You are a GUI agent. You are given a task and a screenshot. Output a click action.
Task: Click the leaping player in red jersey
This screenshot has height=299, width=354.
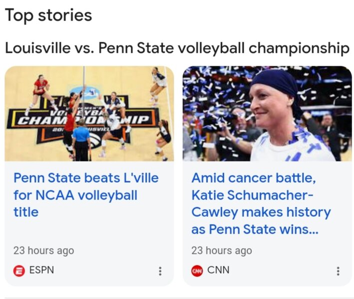pyautogui.click(x=40, y=89)
